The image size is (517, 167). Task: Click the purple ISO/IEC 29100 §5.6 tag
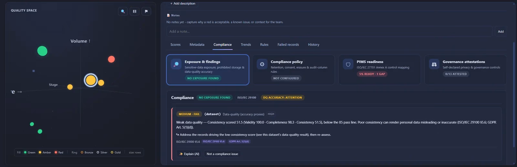214,142
